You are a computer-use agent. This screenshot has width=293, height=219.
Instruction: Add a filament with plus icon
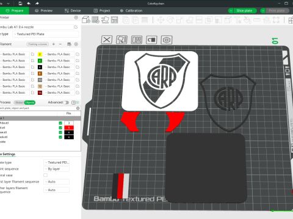click(x=54, y=44)
